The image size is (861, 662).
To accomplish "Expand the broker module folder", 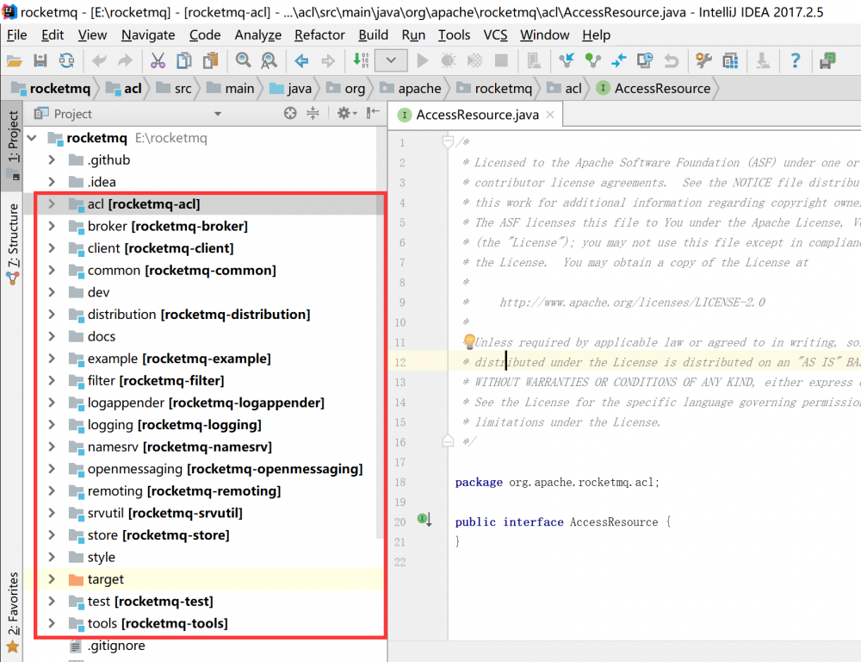I will pyautogui.click(x=53, y=227).
